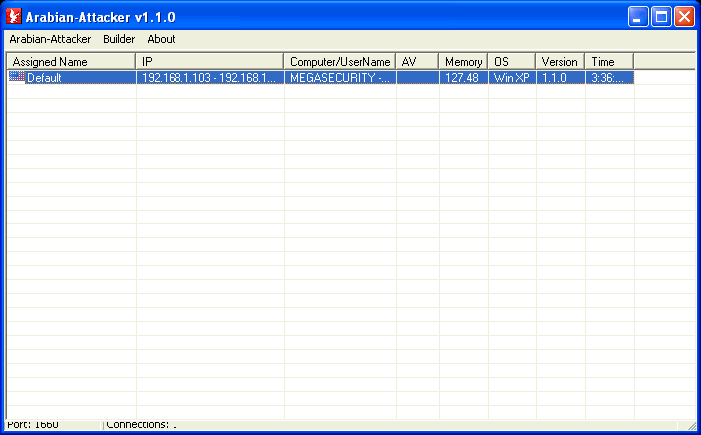Click the OS column header
Screen dimensions: 701x435
[x=512, y=62]
